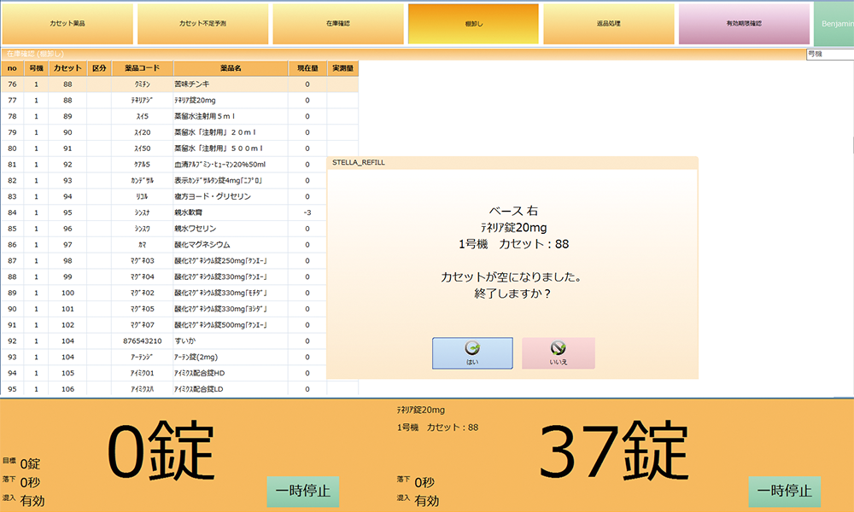Viewport: 854px width, 512px height.
Task: Click the 現在量 column header
Action: click(x=307, y=68)
